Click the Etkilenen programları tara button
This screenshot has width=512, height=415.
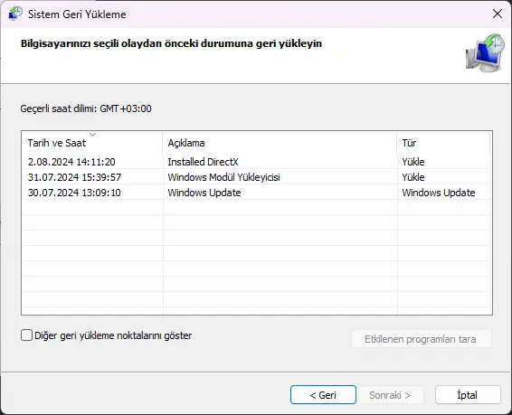(422, 339)
